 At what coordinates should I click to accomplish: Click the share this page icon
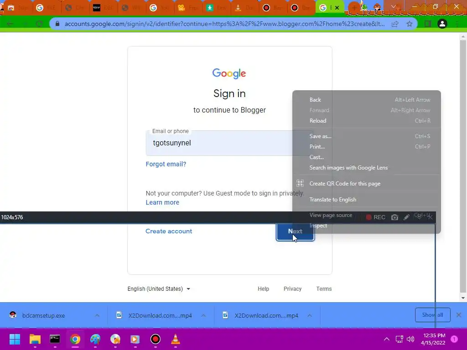(x=395, y=24)
